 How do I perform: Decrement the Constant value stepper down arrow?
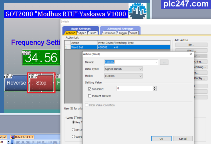pos(155,89)
